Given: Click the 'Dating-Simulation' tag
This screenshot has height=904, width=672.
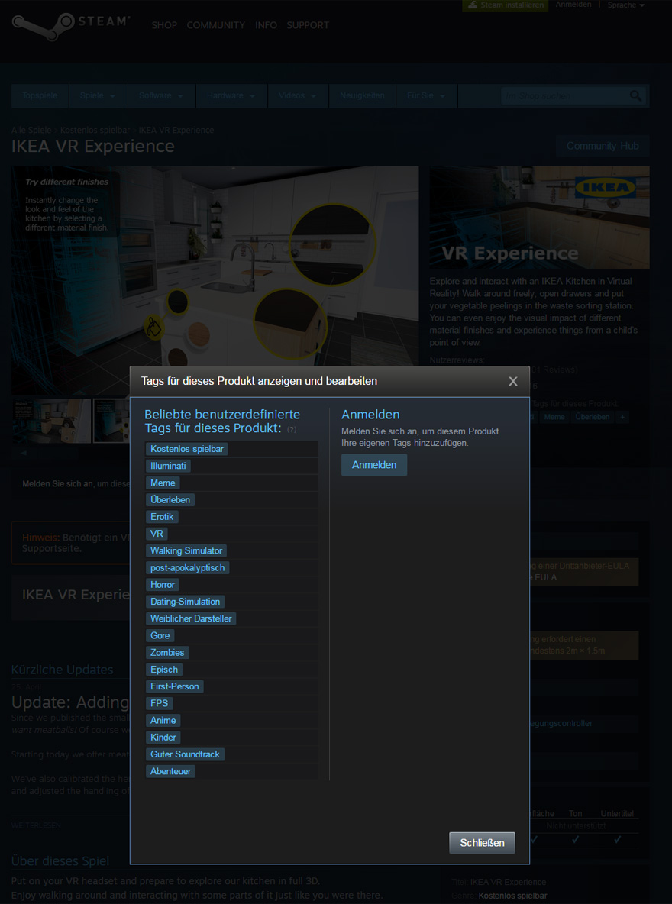Looking at the screenshot, I should point(185,602).
